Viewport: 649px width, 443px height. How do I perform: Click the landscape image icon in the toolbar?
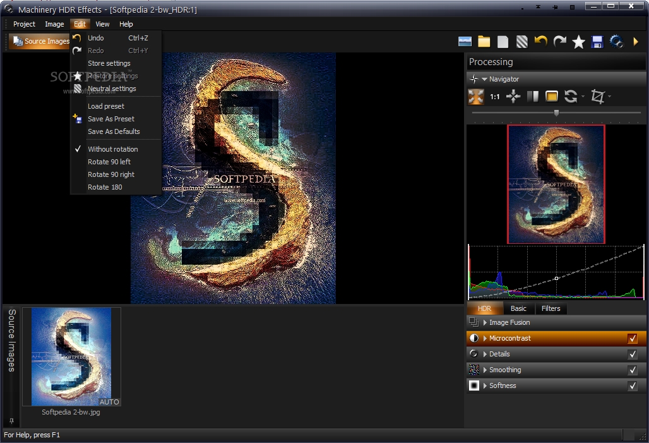(x=465, y=42)
